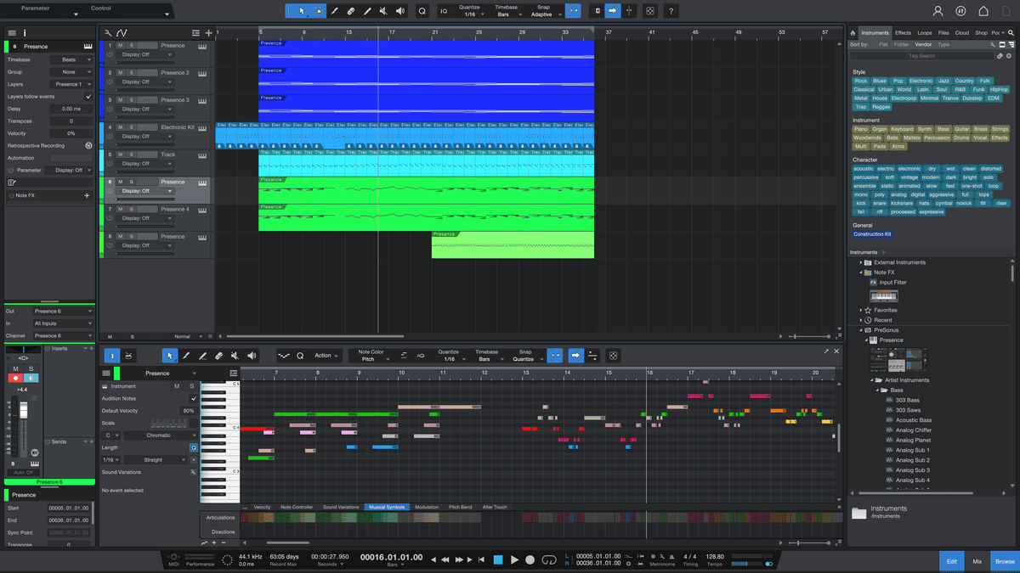Click the Stop button in the transport
The width and height of the screenshot is (1020, 573).
tap(499, 559)
